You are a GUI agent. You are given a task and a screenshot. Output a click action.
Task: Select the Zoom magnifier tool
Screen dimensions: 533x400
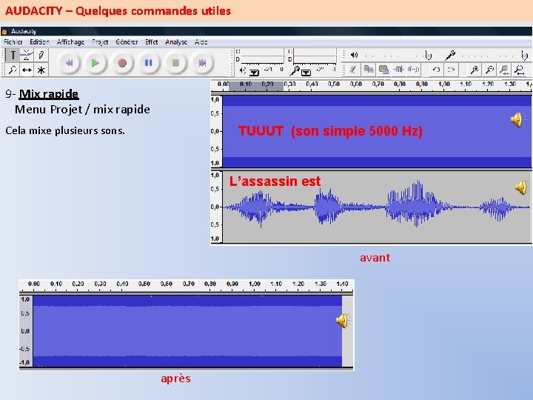tap(13, 70)
